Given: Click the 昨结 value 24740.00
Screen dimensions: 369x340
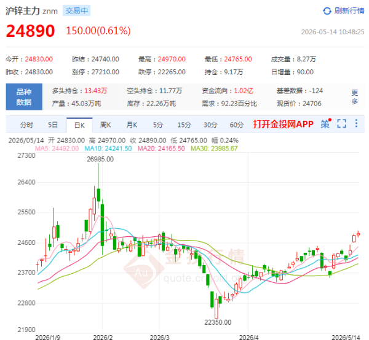Looking at the screenshot, I should (105, 59).
